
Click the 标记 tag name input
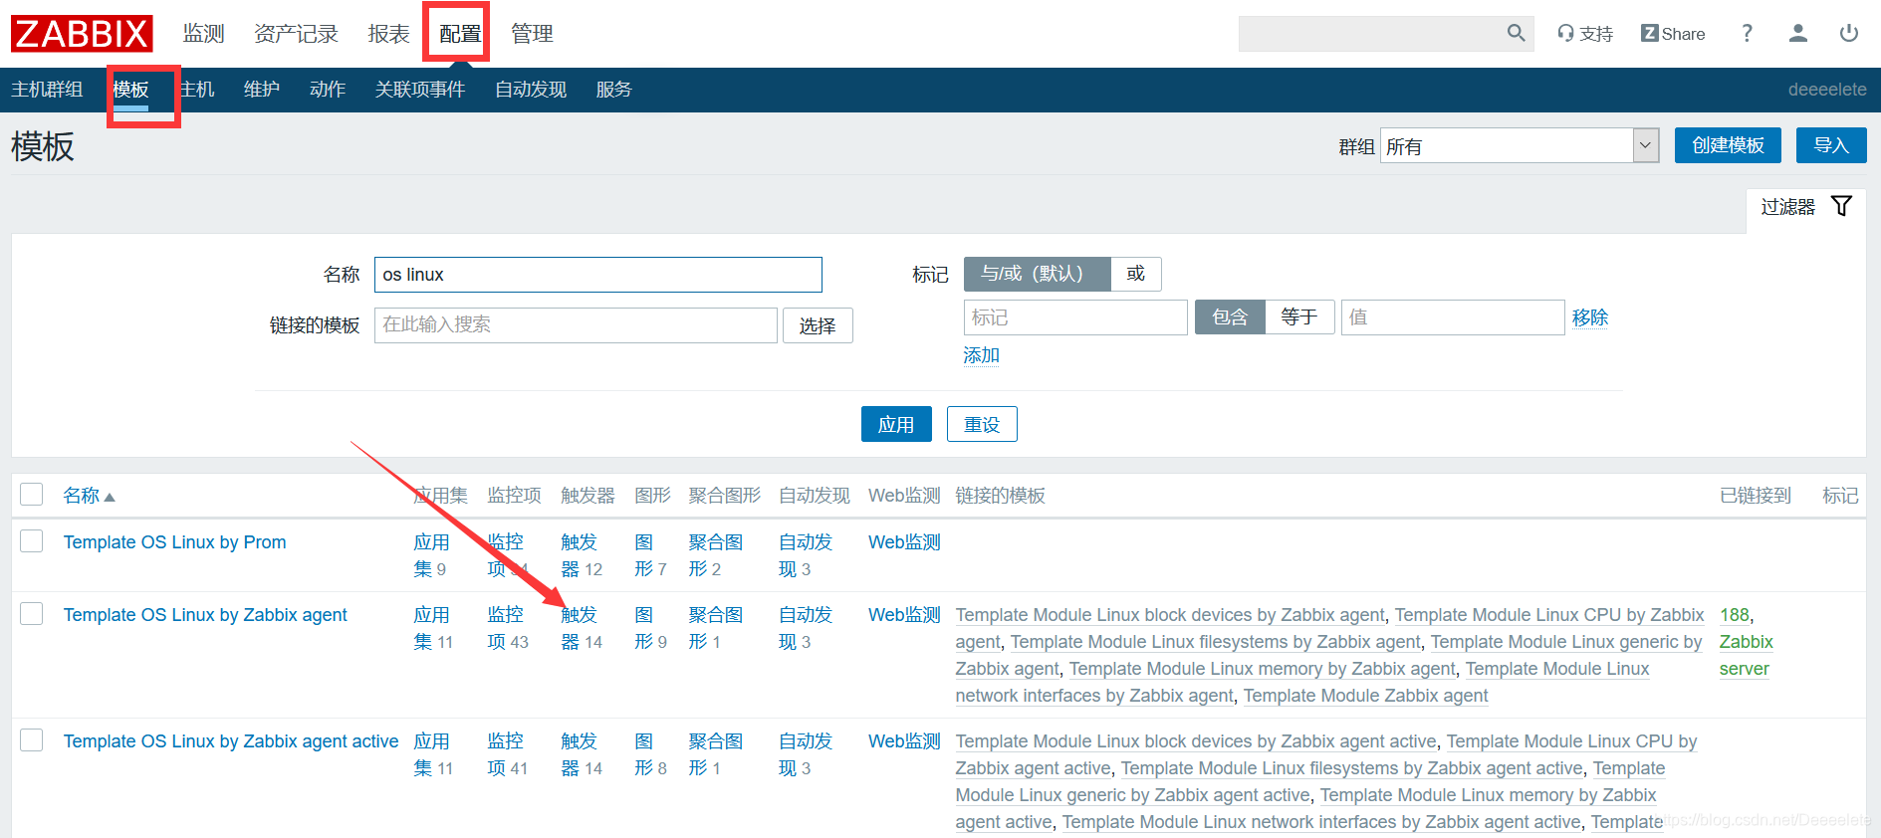1075,317
